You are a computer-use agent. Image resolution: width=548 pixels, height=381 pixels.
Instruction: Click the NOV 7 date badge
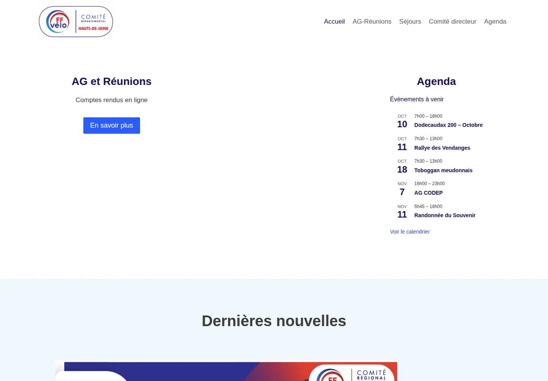coord(402,189)
